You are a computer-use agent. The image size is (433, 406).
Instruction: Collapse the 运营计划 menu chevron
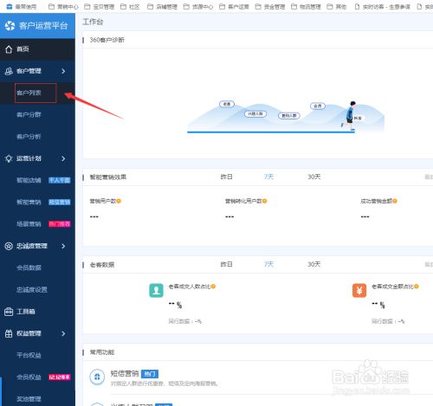63,158
